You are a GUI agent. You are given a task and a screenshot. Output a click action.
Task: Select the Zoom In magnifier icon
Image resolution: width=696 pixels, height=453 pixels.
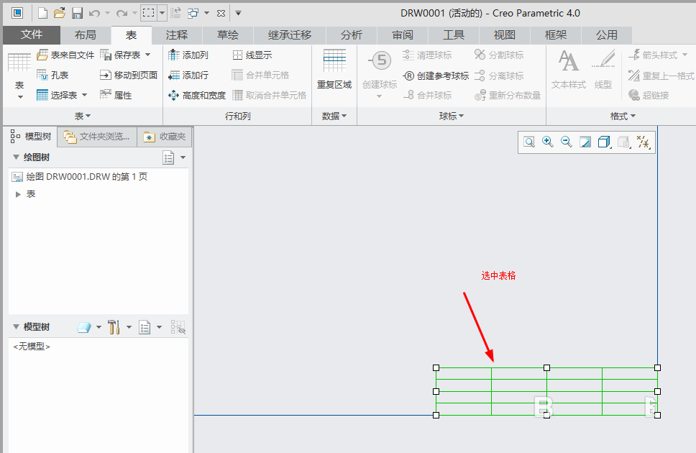(547, 142)
